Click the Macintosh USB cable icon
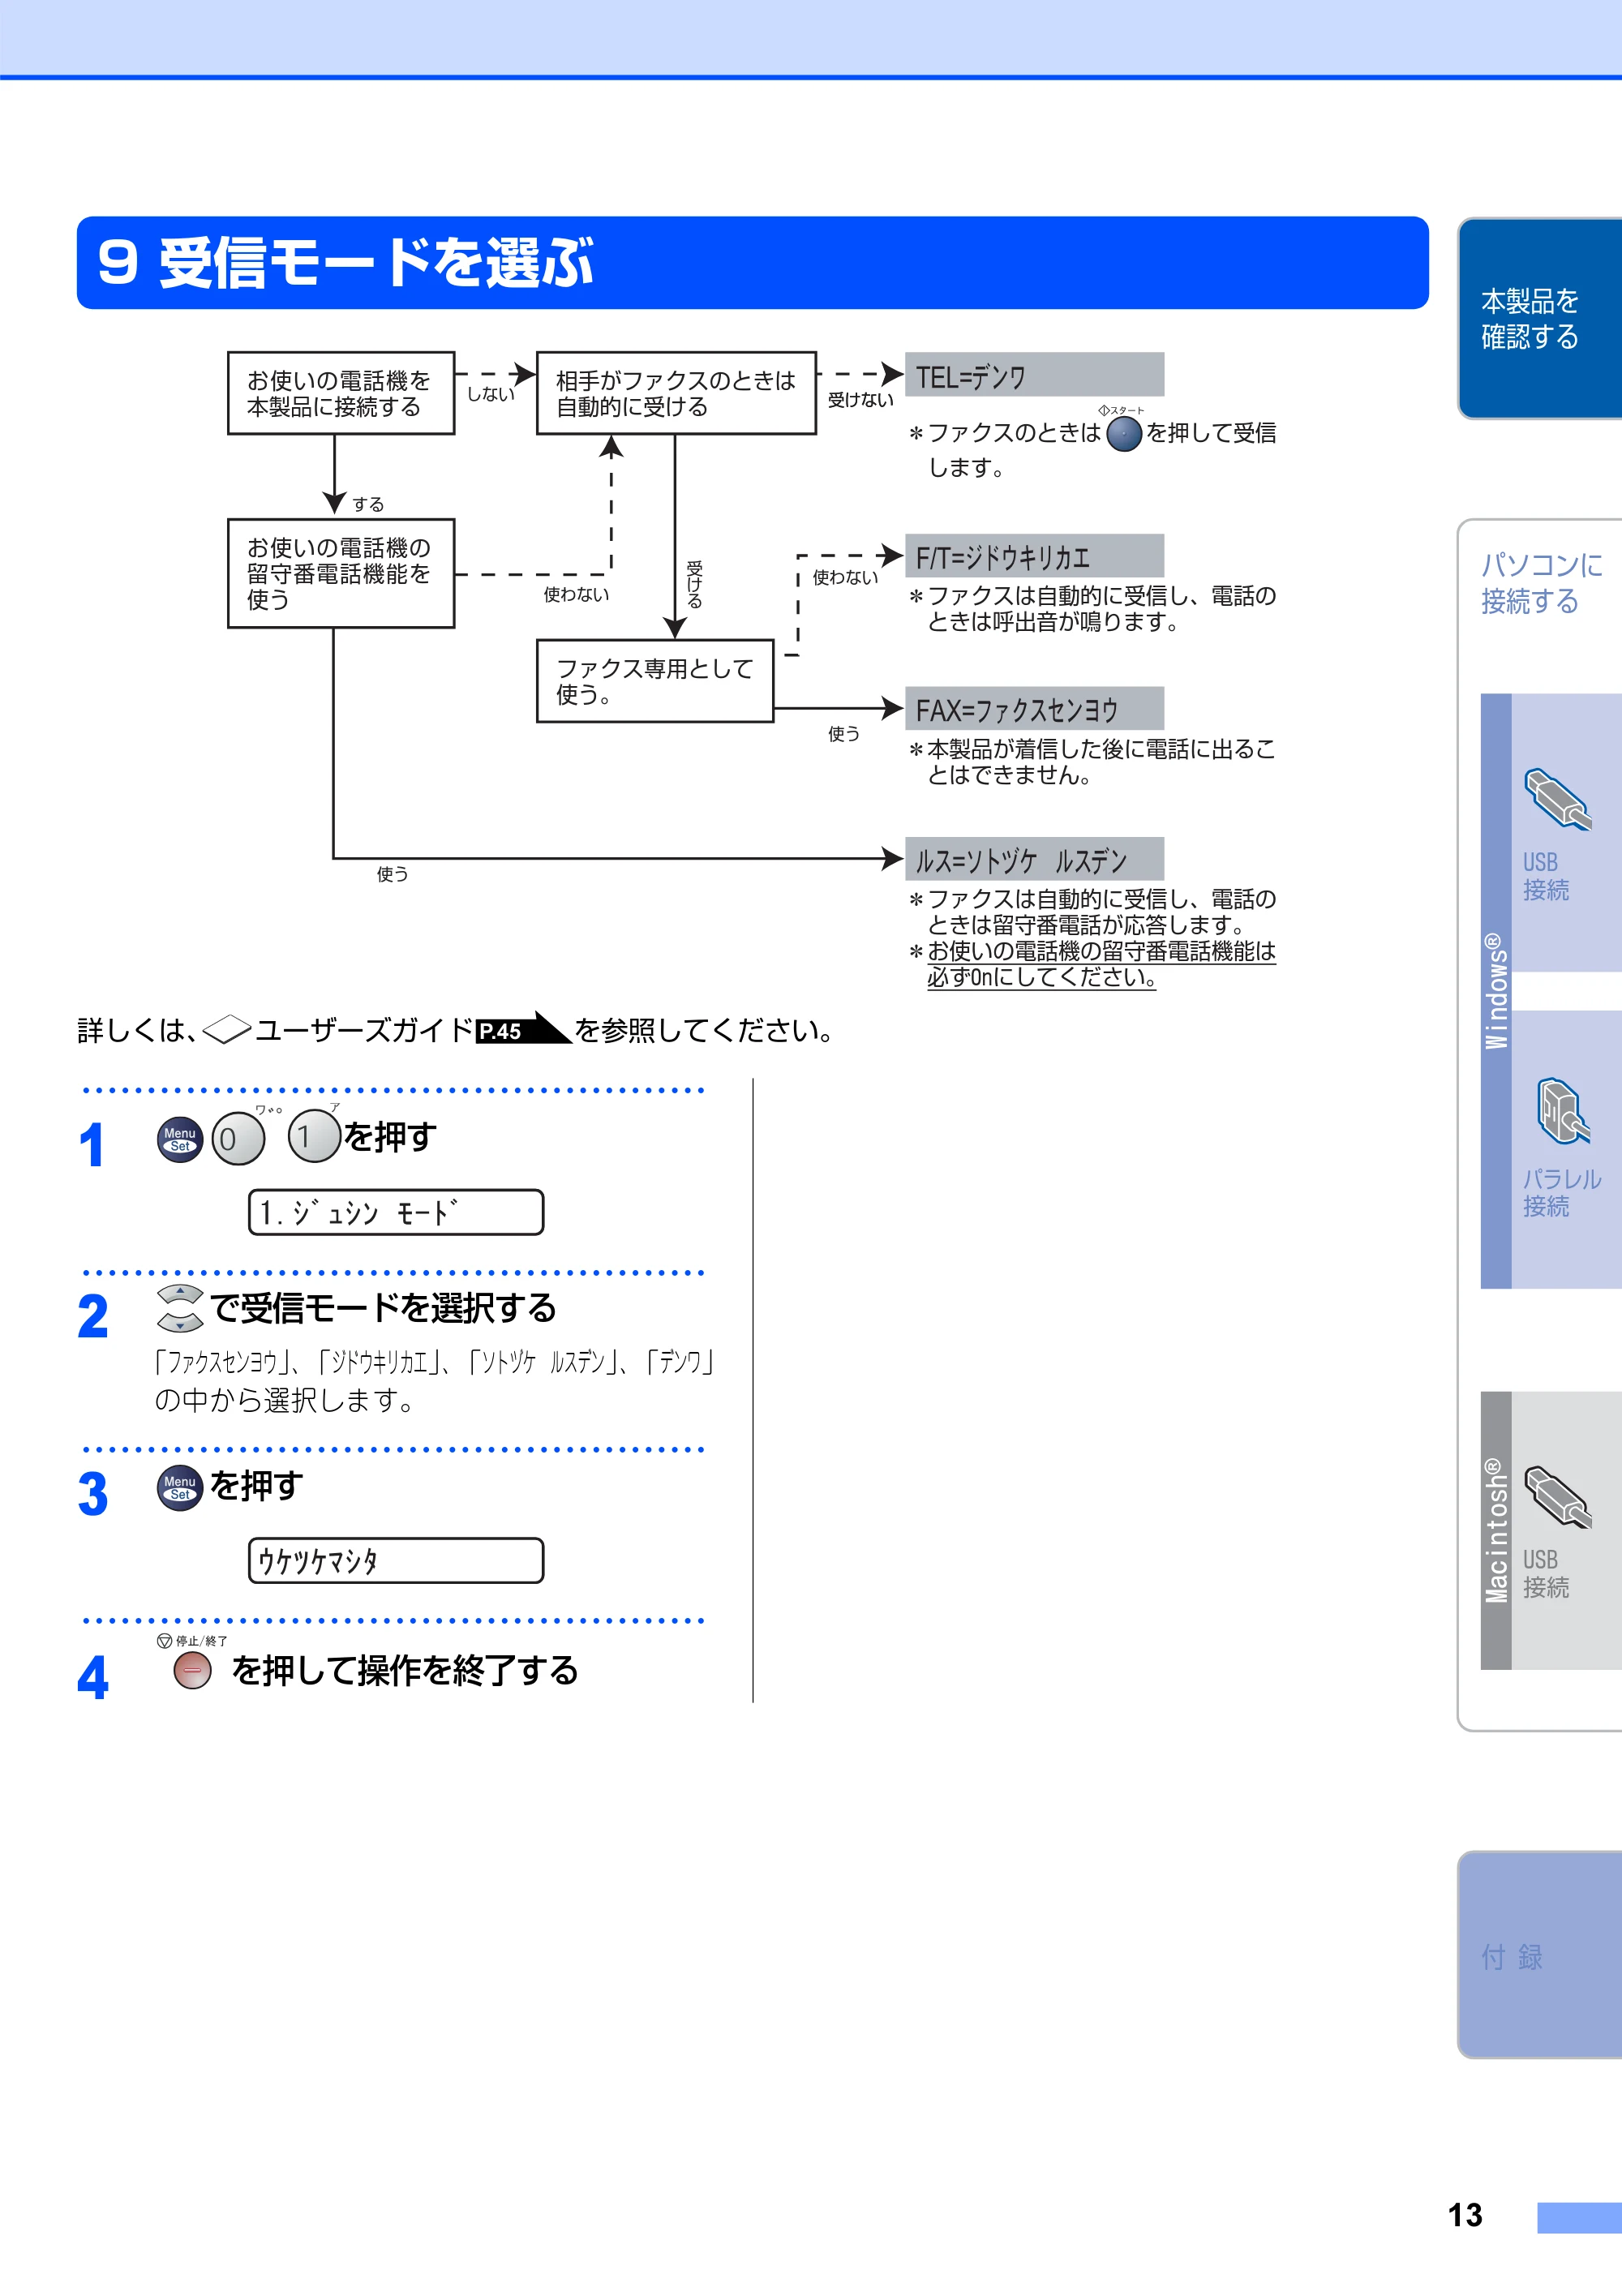The width and height of the screenshot is (1622, 2296). [x=1558, y=1497]
